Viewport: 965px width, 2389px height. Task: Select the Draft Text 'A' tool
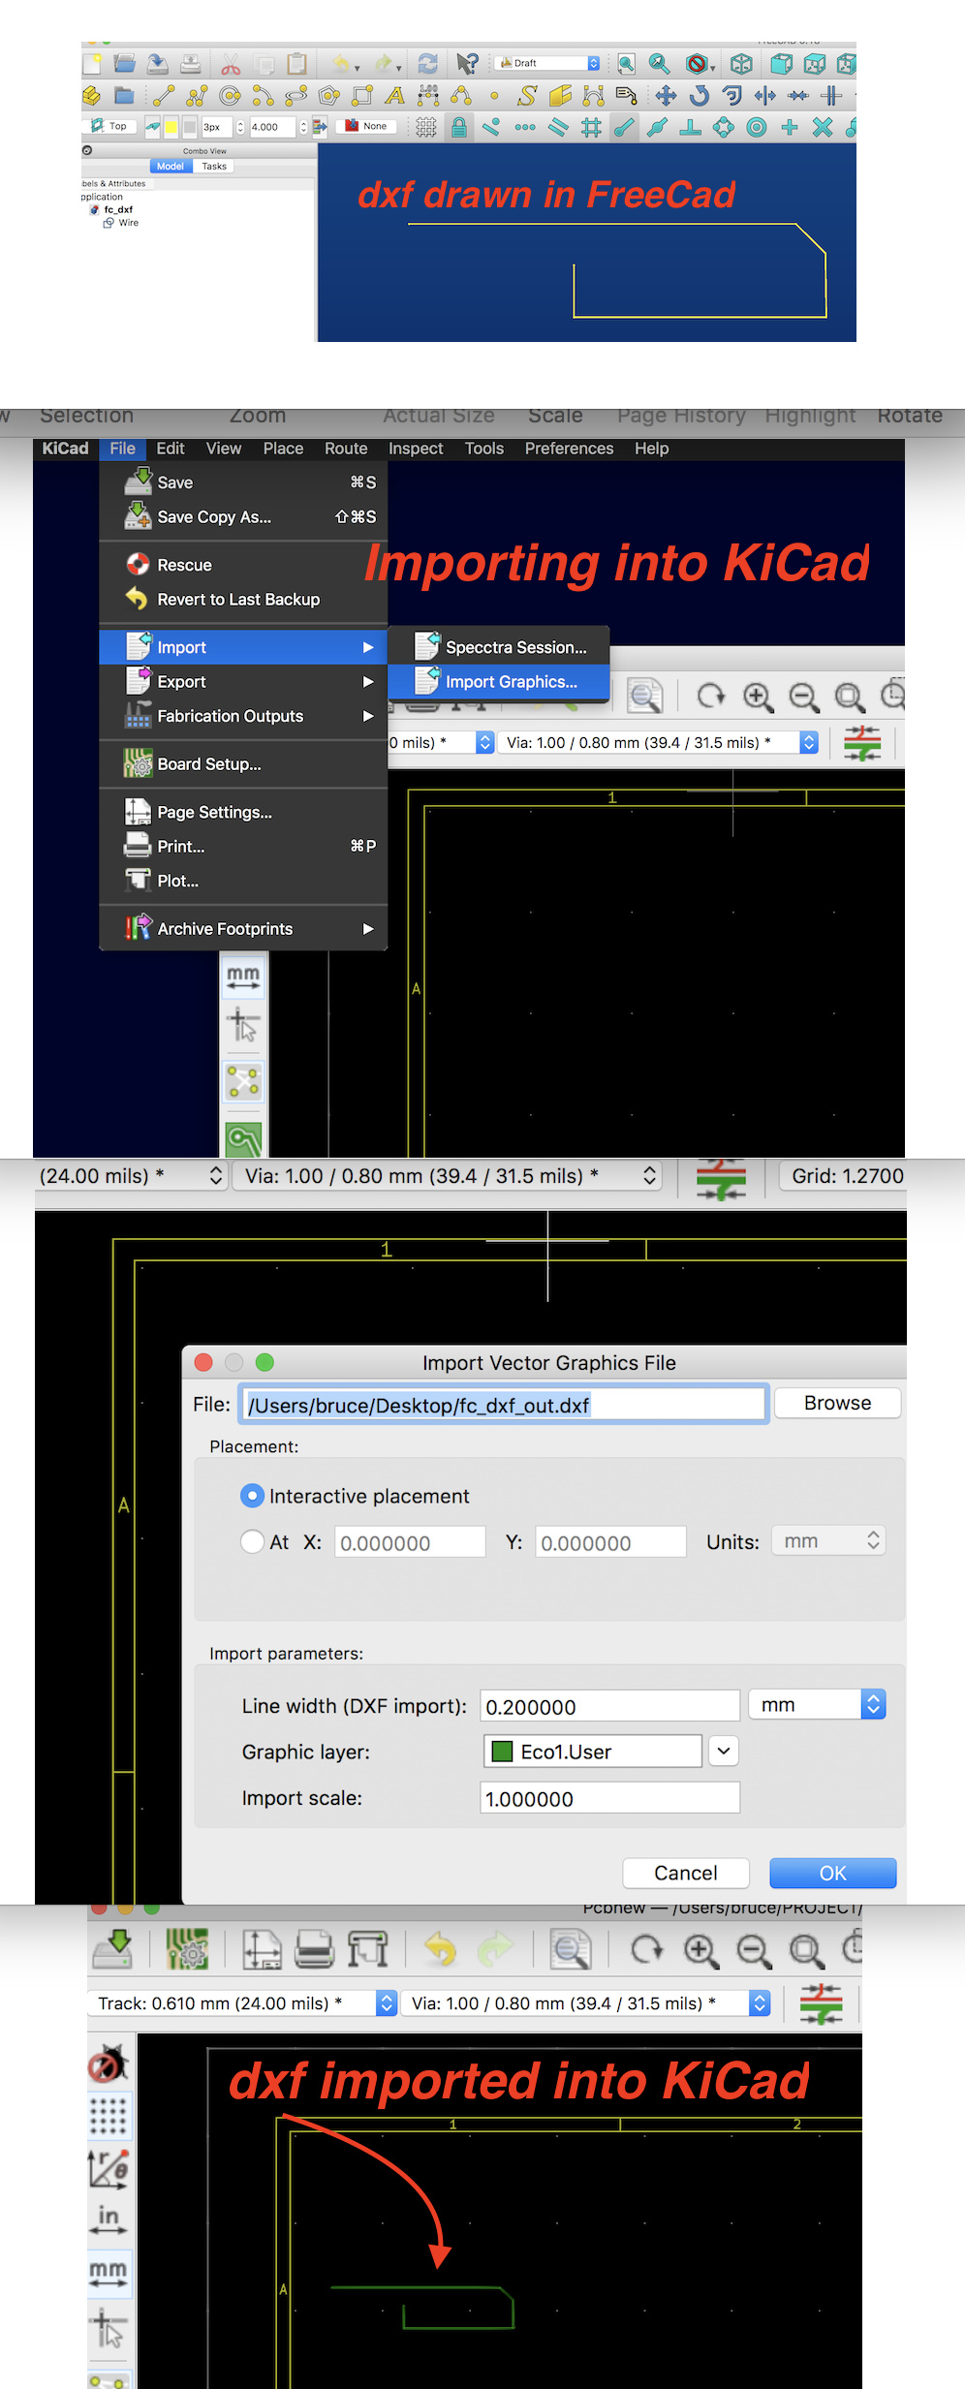394,96
